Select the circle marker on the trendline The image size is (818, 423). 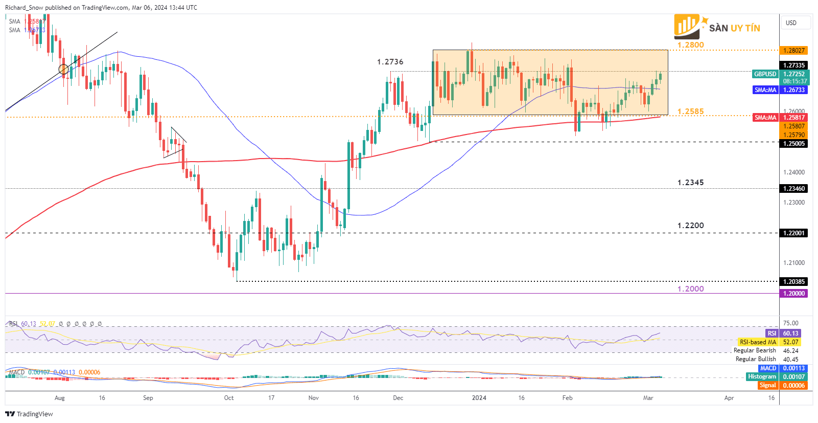tap(63, 69)
